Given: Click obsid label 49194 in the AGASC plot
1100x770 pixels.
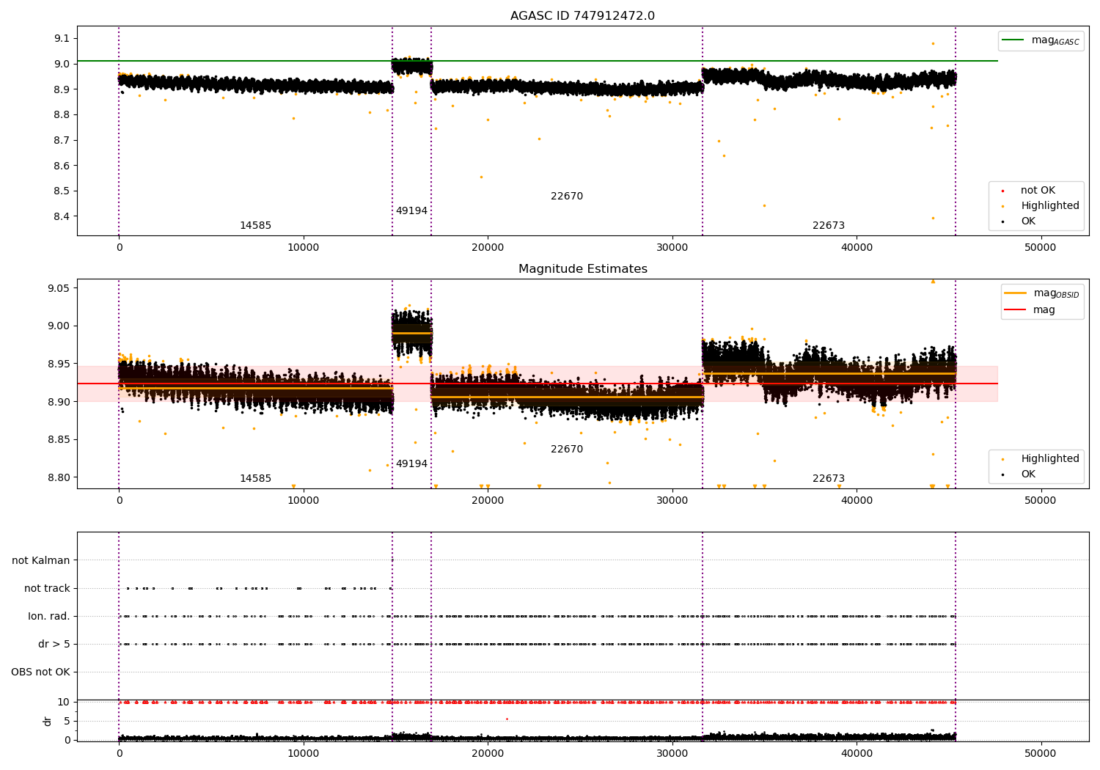Looking at the screenshot, I should pyautogui.click(x=411, y=211).
